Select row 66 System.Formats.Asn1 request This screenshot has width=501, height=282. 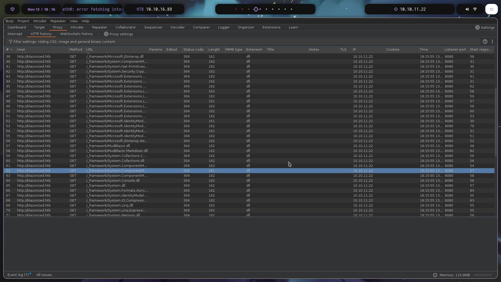click(249, 190)
